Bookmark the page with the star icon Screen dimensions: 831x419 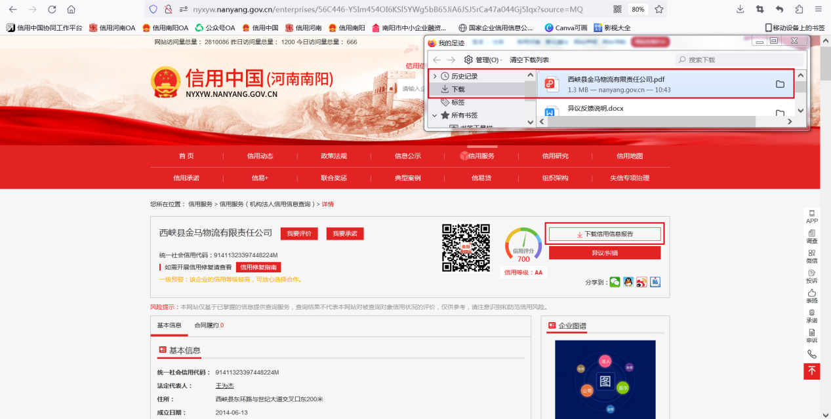point(659,9)
